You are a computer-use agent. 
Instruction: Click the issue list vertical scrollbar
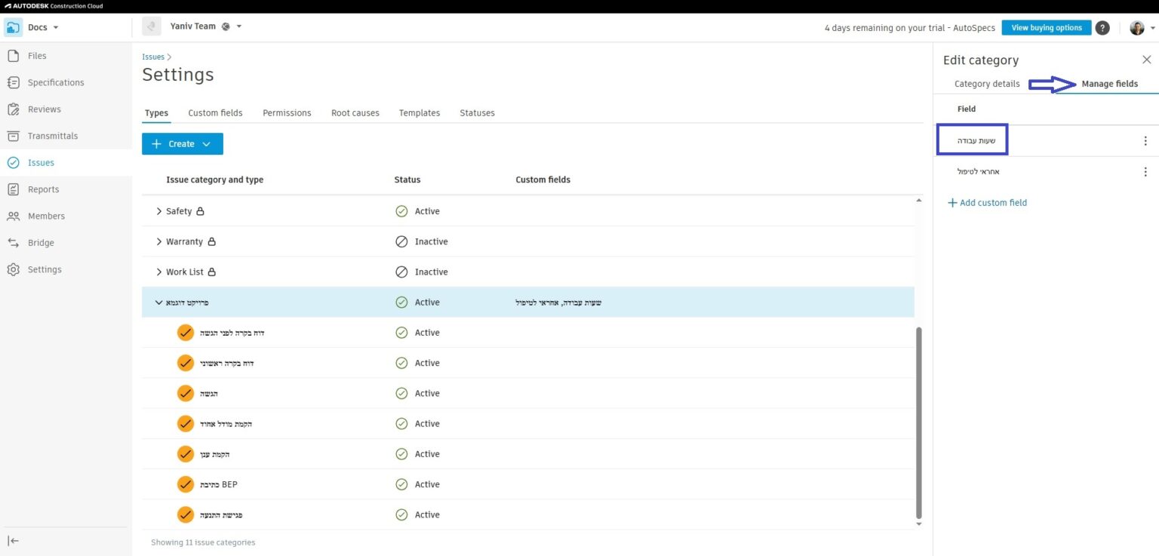point(918,422)
